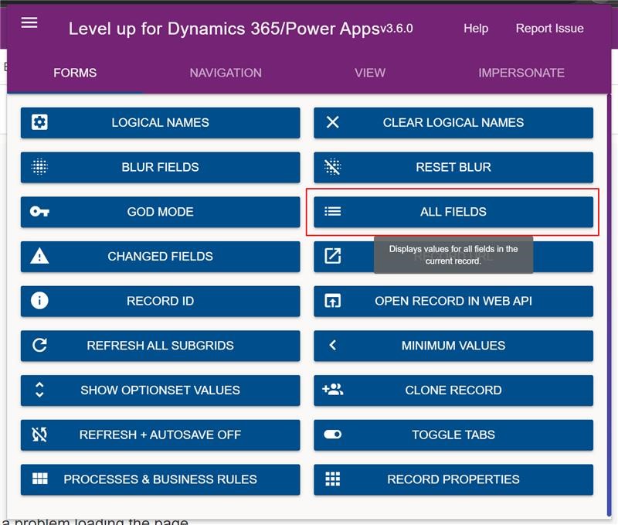Click the Record Properties apps grid icon
Screen dimensions: 618x525
pyautogui.click(x=333, y=479)
